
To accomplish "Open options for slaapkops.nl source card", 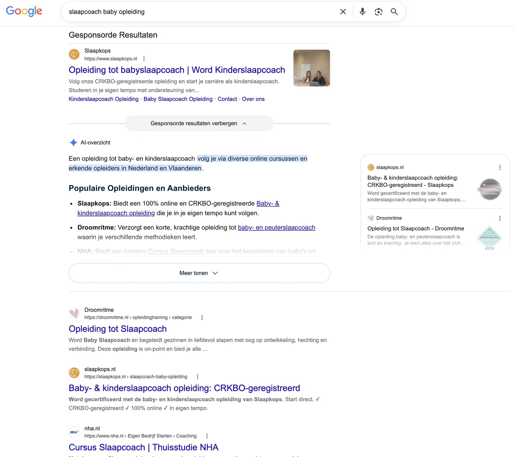I will point(500,168).
